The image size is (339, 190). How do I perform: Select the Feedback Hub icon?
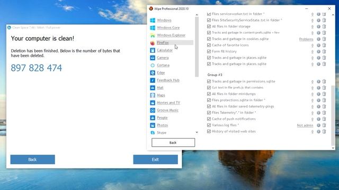point(153,80)
